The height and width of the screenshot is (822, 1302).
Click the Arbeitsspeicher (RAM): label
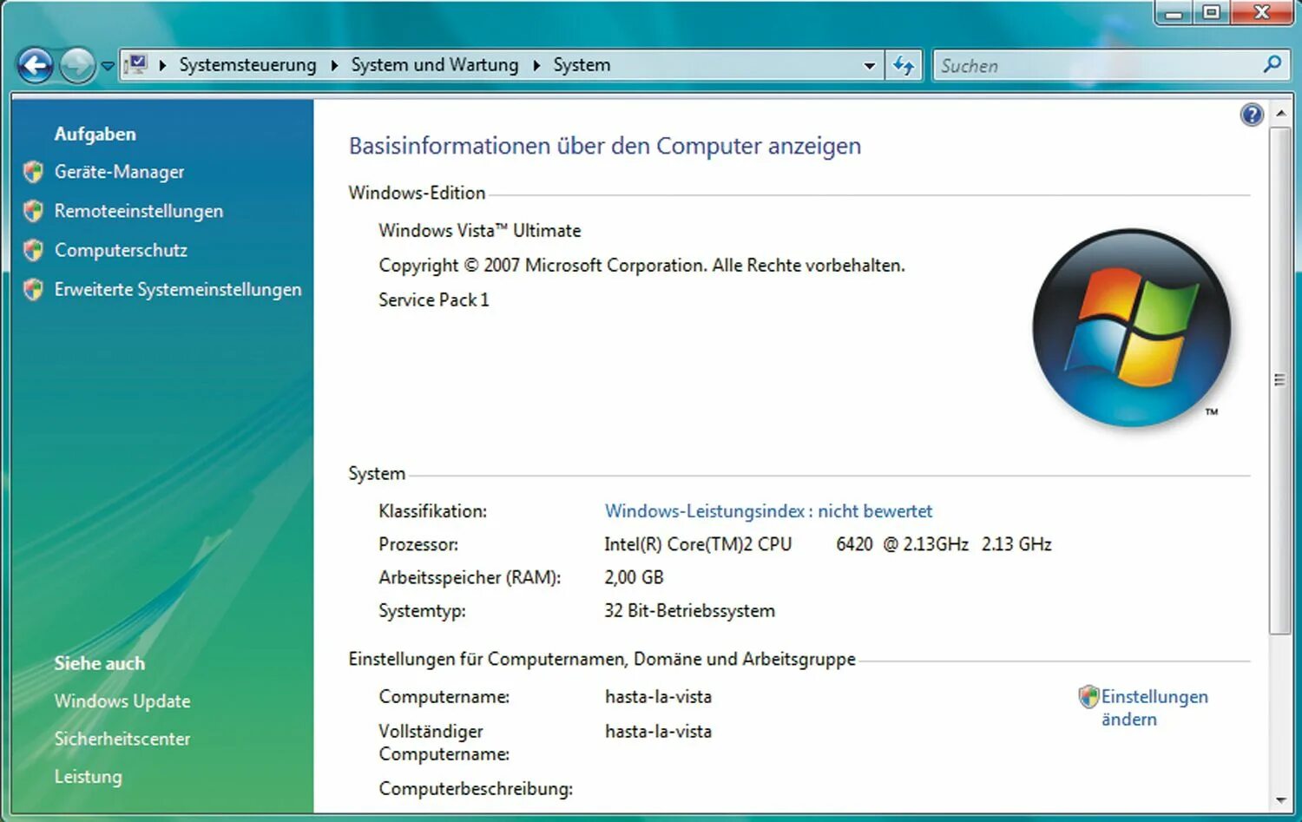(470, 577)
